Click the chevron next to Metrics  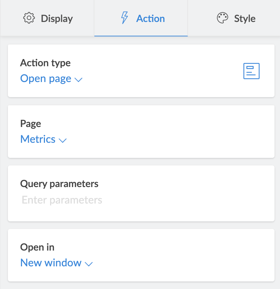point(62,140)
